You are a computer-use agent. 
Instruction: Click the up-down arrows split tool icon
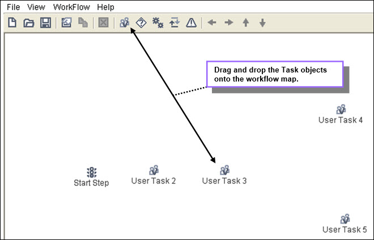tap(175, 23)
